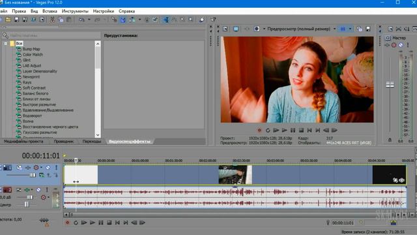Solo video track 1
The image size is (417, 235).
point(56,168)
